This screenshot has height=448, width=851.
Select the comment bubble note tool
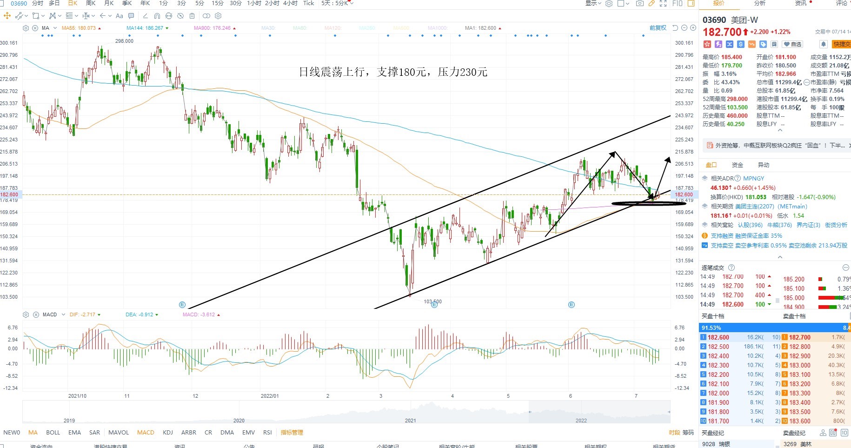131,16
